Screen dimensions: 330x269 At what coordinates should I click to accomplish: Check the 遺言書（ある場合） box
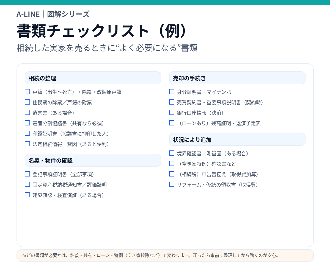pyautogui.click(x=28, y=113)
